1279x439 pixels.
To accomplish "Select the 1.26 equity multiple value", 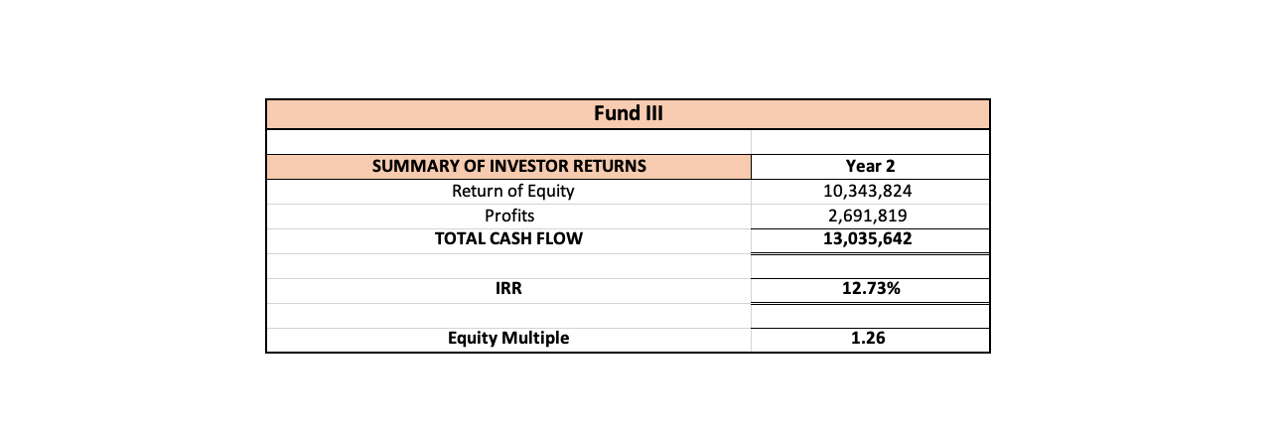I will click(870, 339).
